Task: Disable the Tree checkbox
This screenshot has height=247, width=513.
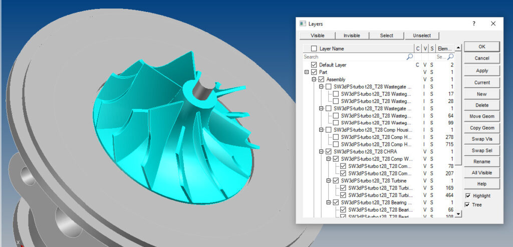Action: click(x=468, y=204)
